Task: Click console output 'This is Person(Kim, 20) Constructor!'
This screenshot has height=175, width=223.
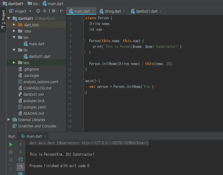Action: pyautogui.click(x=62, y=154)
